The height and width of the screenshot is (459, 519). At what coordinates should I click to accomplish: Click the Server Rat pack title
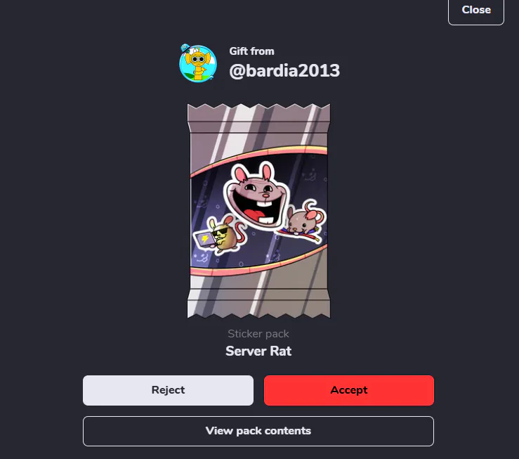tap(258, 351)
